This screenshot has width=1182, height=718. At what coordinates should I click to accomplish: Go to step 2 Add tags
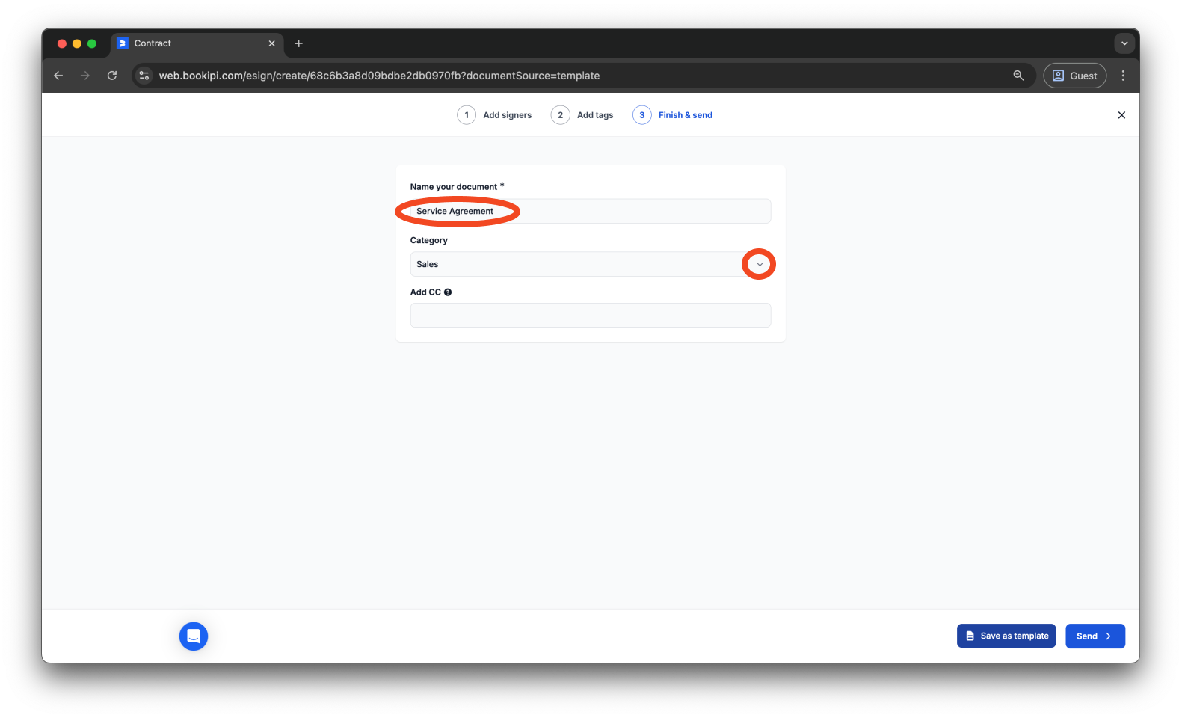click(582, 115)
